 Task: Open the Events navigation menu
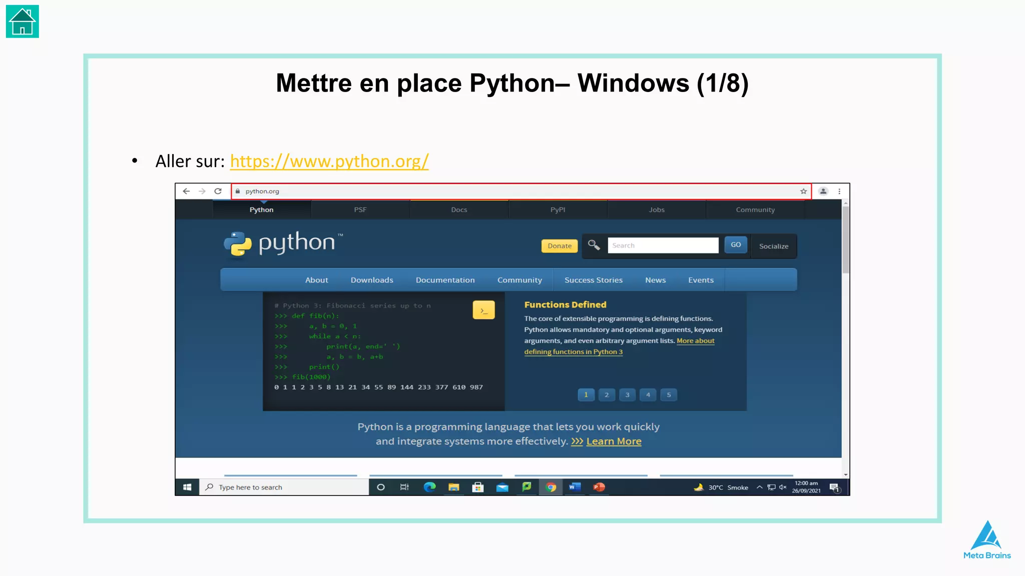[701, 280]
